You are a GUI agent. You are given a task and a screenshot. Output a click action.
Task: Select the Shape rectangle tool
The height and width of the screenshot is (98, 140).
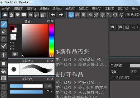(4, 39)
